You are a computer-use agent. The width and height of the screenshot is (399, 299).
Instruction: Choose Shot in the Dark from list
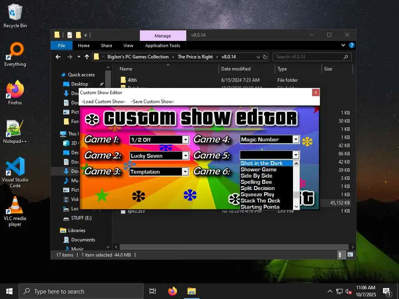tap(267, 163)
